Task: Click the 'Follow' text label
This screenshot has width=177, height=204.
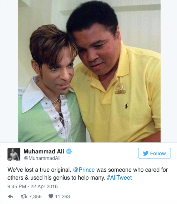Action: (158, 153)
